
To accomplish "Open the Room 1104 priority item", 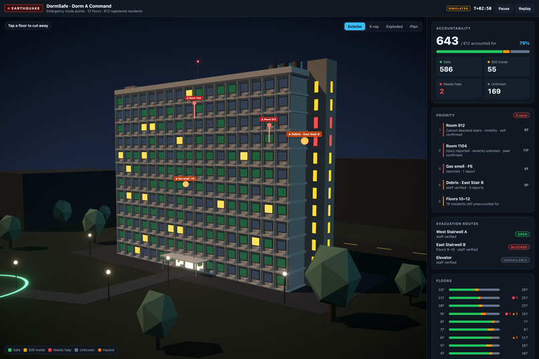I will (483, 150).
